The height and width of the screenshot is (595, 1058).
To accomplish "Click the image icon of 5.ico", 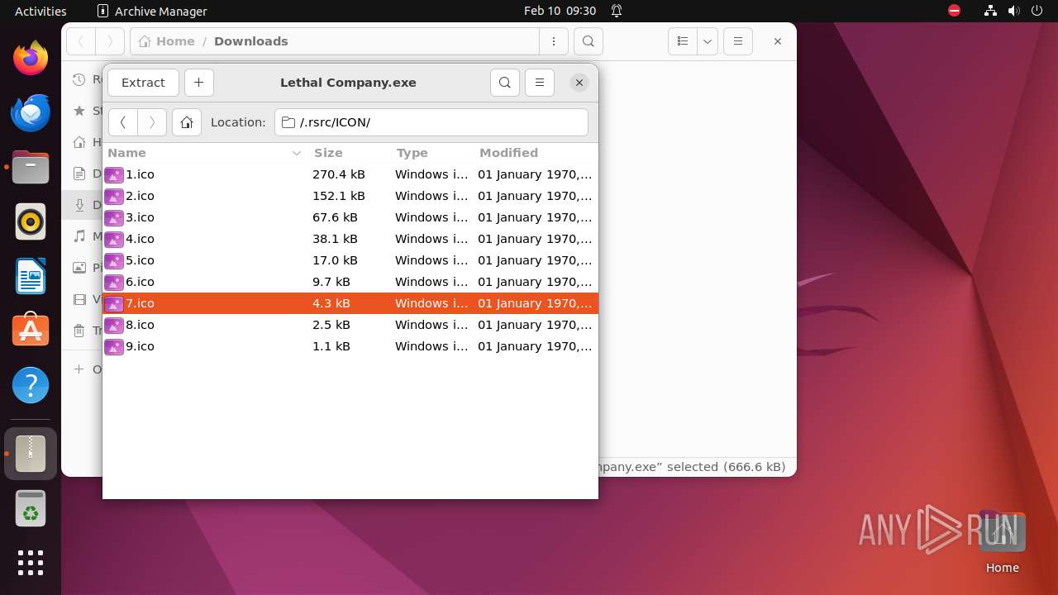I will (x=114, y=260).
